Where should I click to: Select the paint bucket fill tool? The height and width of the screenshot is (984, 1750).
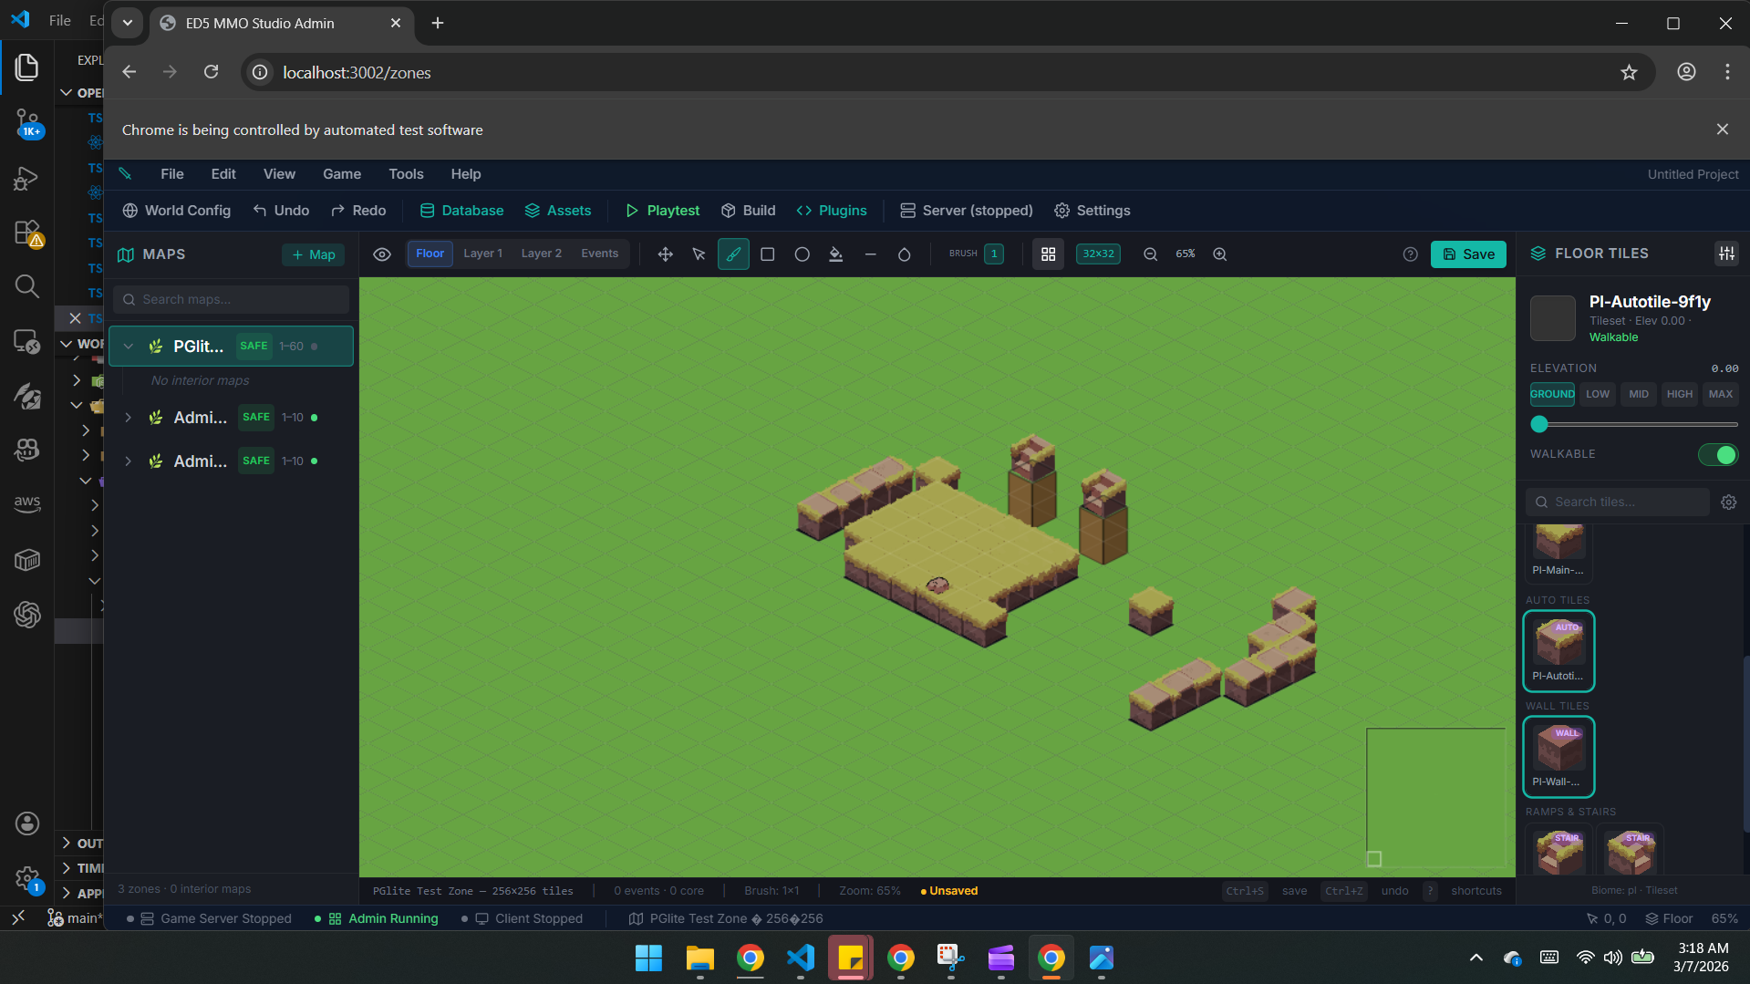click(836, 254)
